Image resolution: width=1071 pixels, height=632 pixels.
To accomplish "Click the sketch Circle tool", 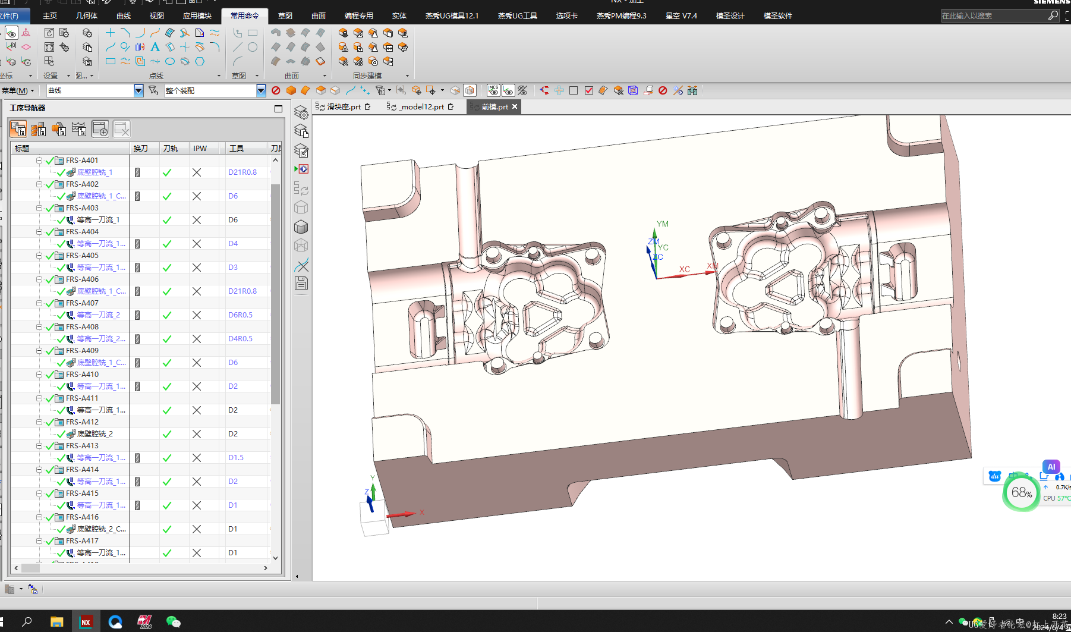I will (253, 47).
